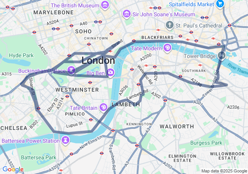Select the Underground station icon near Pimlico
The image size is (248, 174).
click(x=91, y=119)
